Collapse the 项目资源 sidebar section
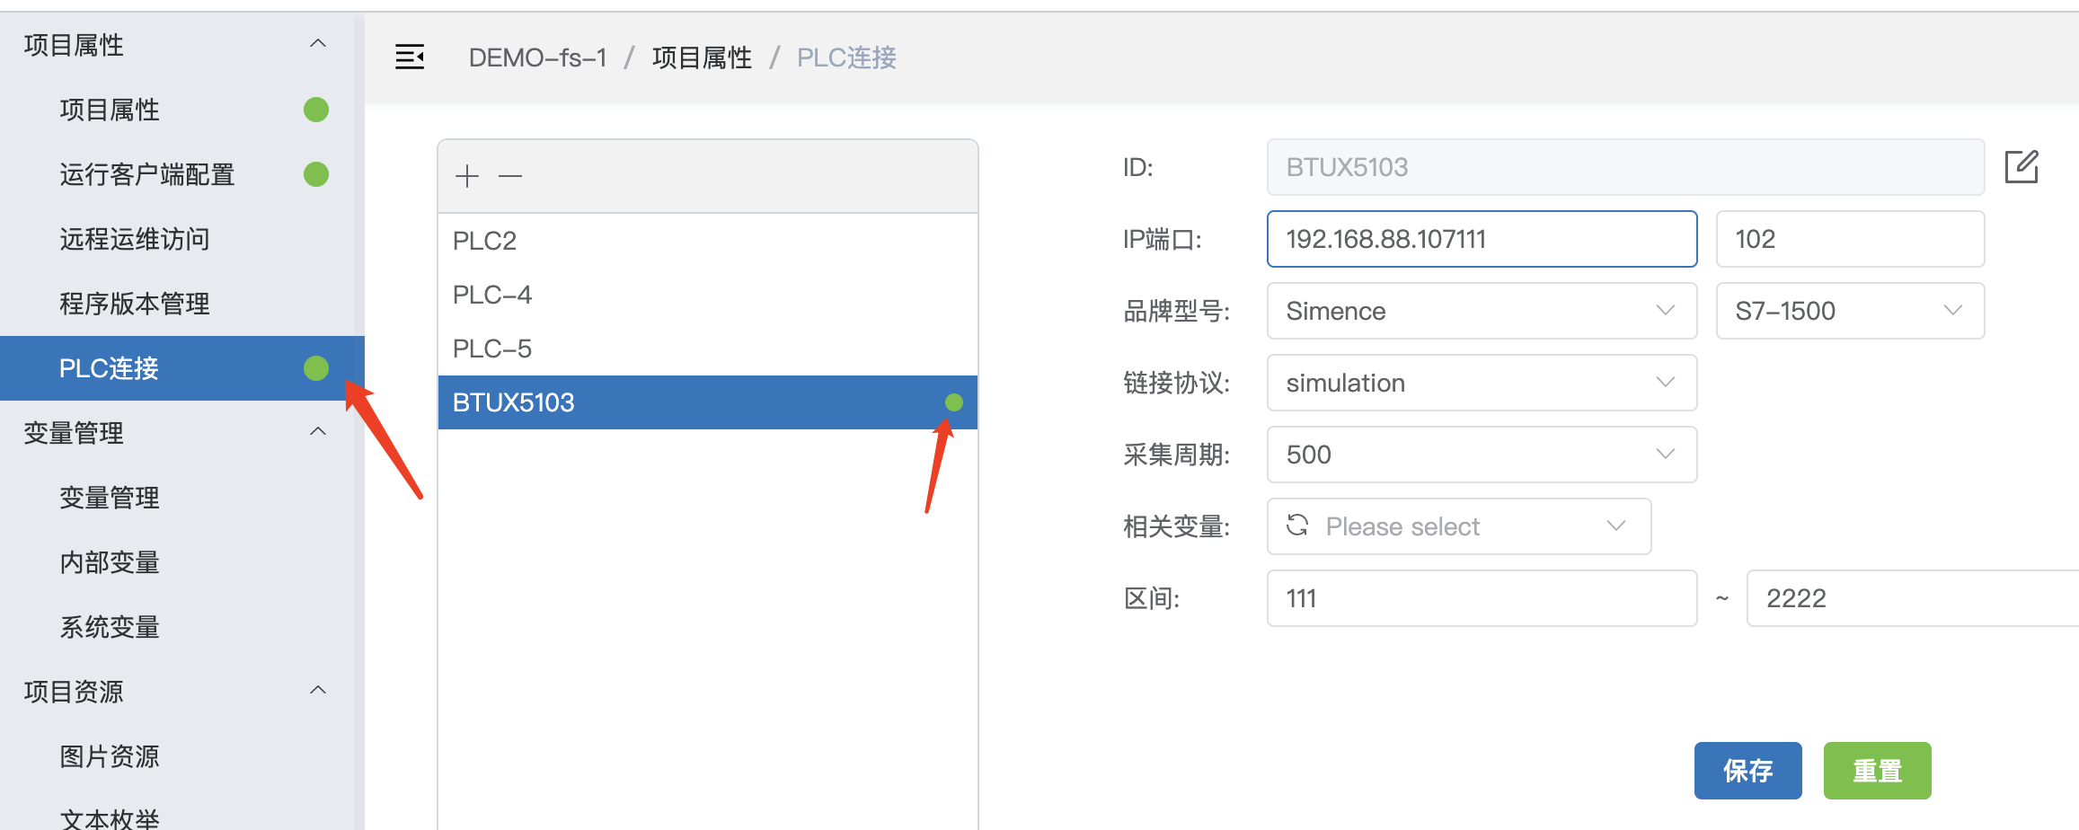Screen dimensions: 2079x830 point(317,691)
